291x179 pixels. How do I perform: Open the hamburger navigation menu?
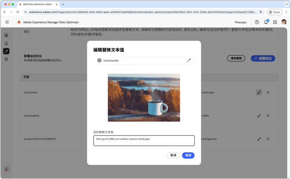pyautogui.click(x=7, y=22)
